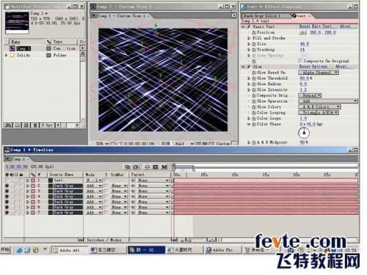This screenshot has height=275, width=367.
Task: Open Mode dropdown for layer 2 Dark Gray
Action: coord(94,186)
